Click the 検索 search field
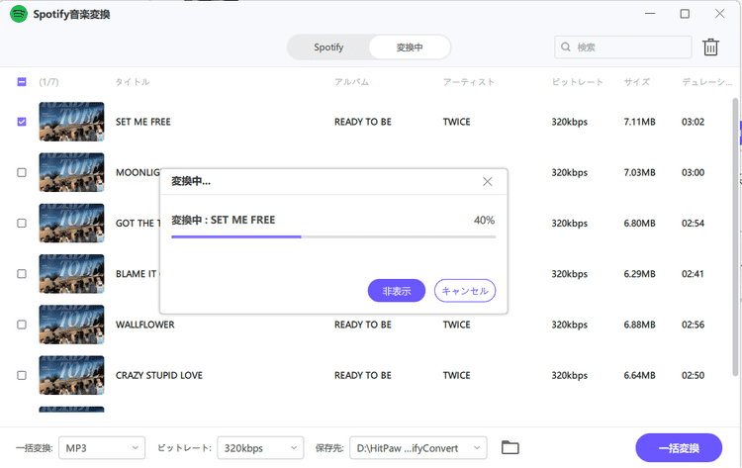This screenshot has width=742, height=468. (622, 47)
